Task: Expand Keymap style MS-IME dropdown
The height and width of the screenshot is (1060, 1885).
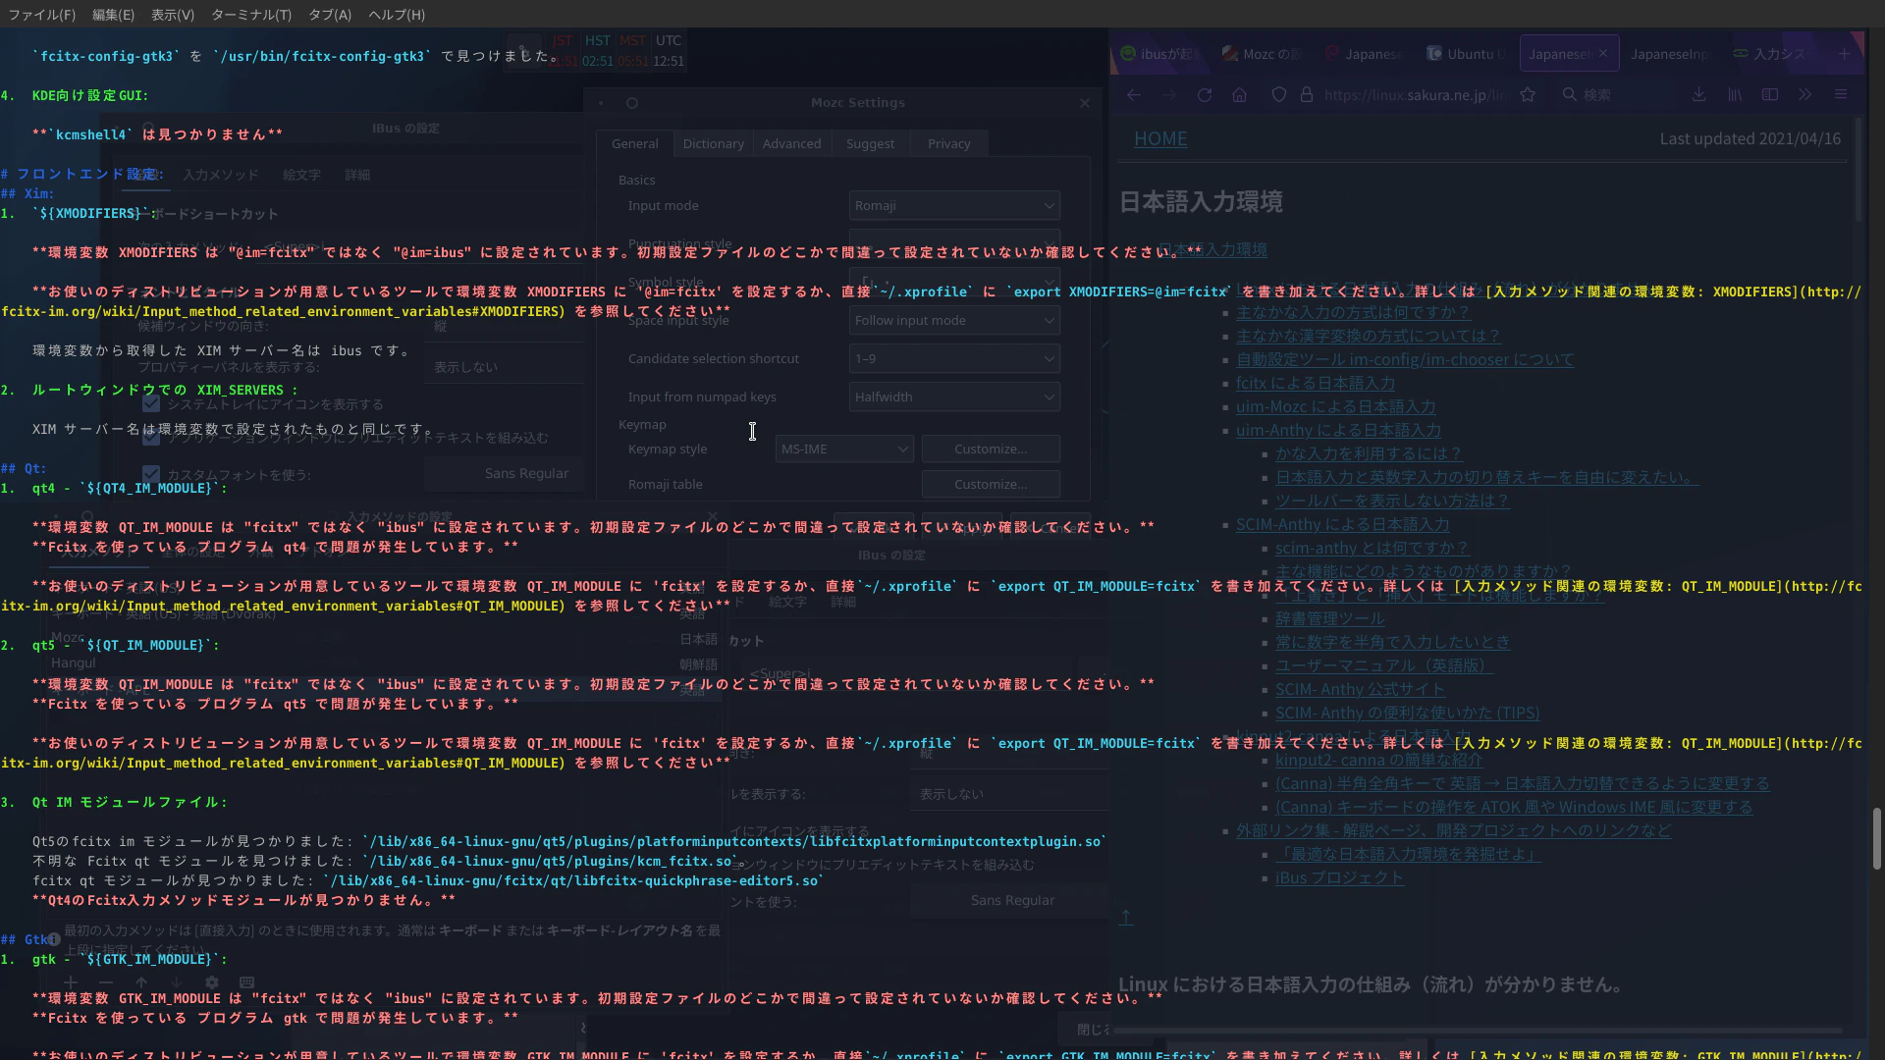Action: point(844,450)
